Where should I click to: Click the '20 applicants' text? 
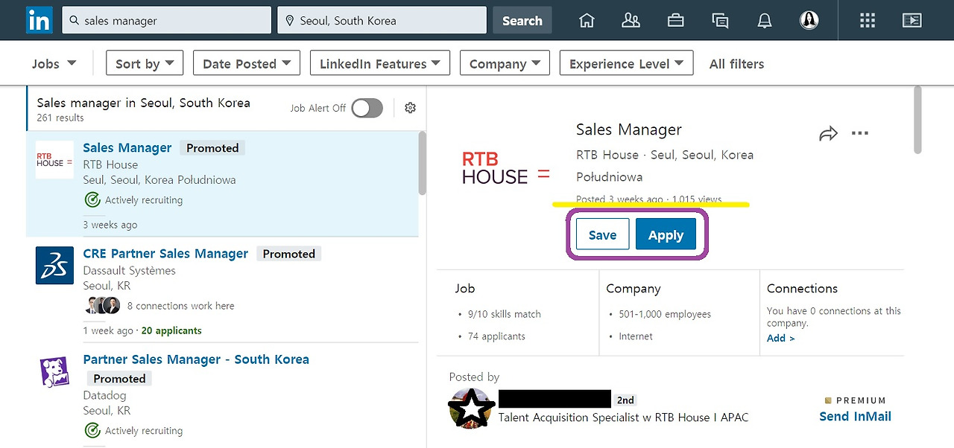point(171,330)
